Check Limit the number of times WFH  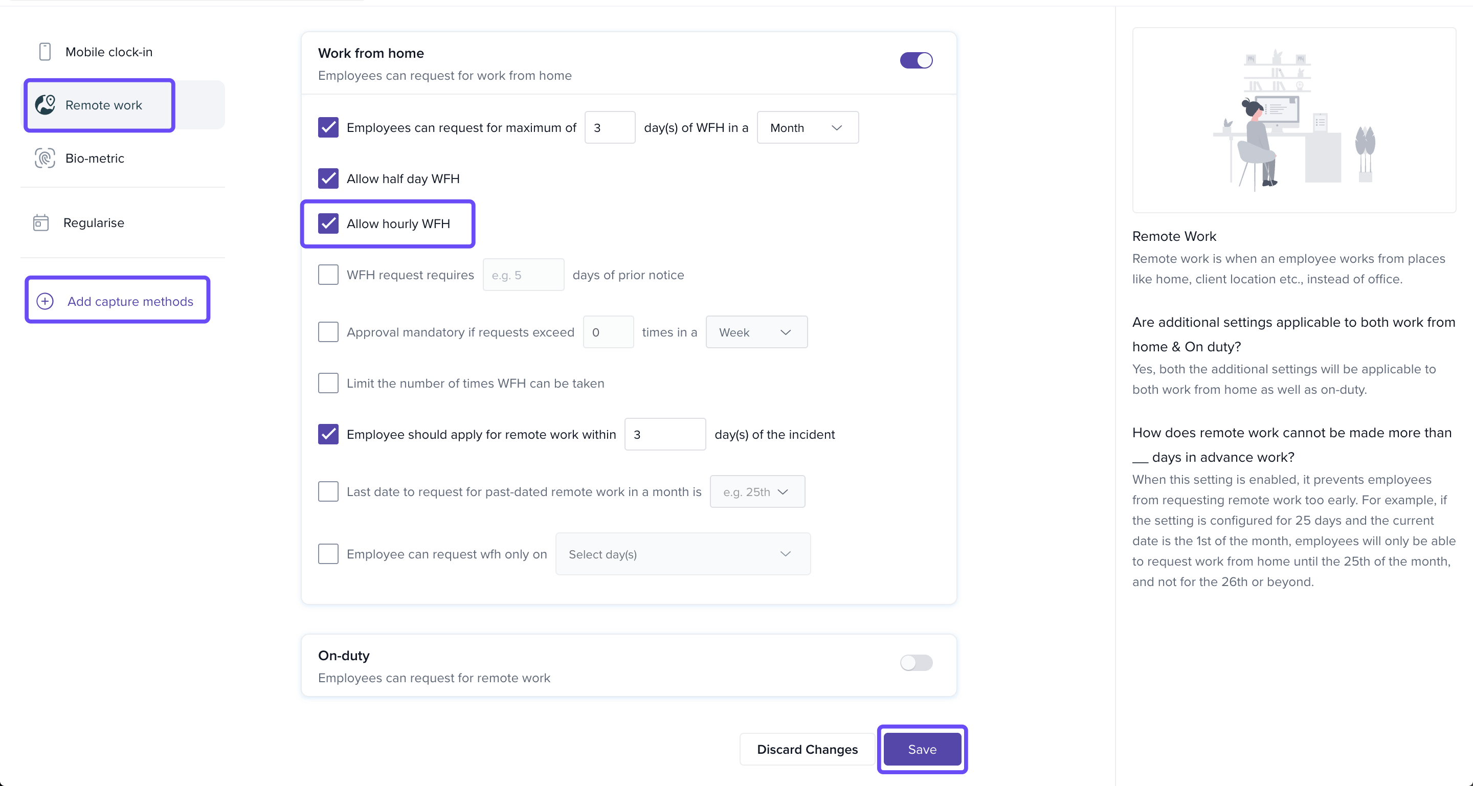coord(328,383)
